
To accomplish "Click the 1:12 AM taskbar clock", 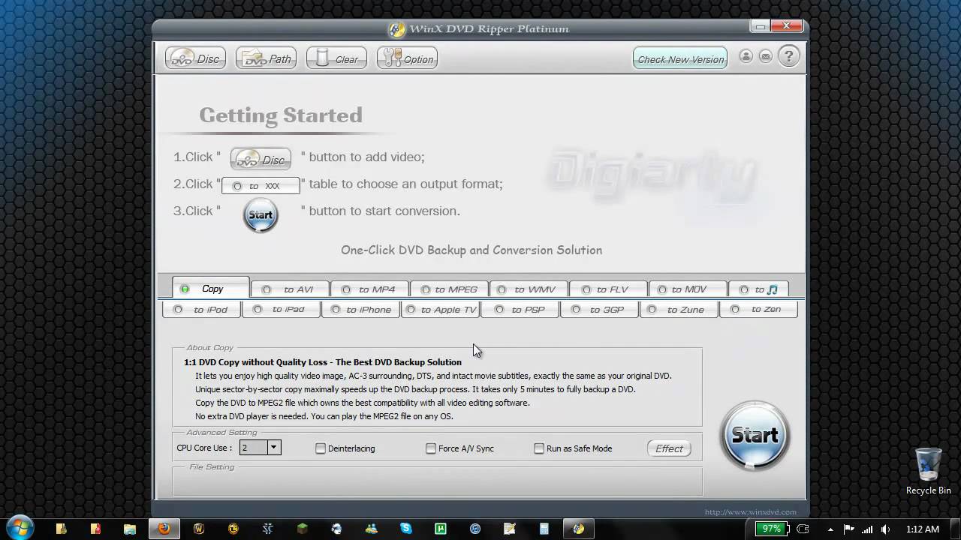I will point(922,529).
